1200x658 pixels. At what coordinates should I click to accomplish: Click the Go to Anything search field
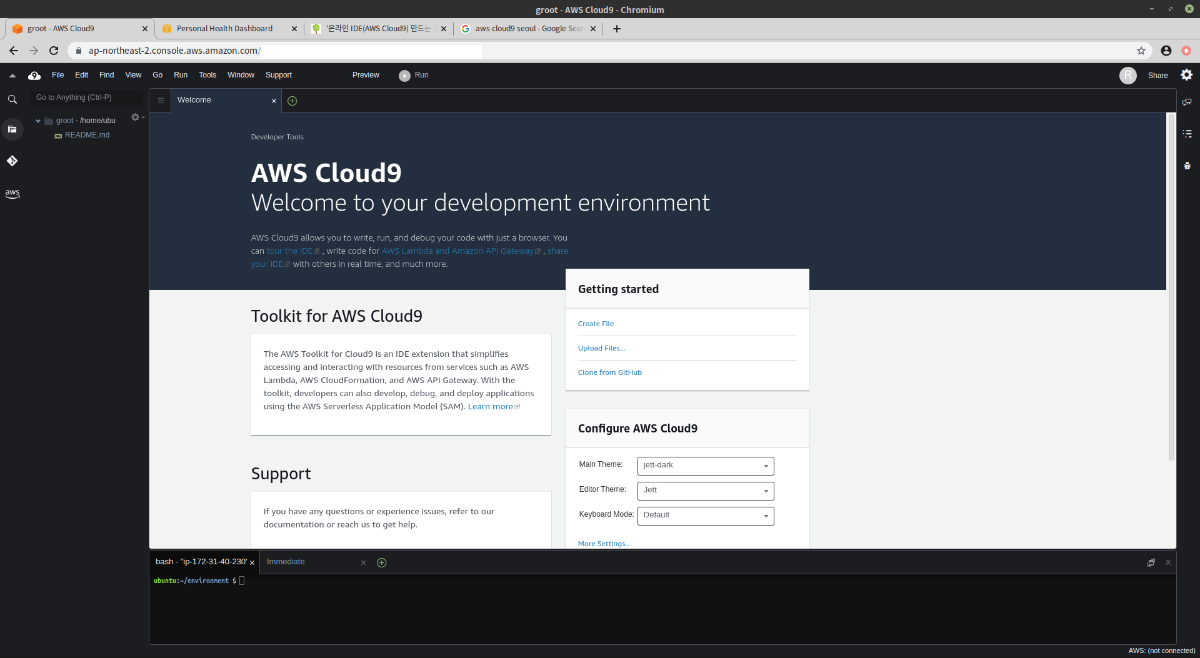pos(86,98)
